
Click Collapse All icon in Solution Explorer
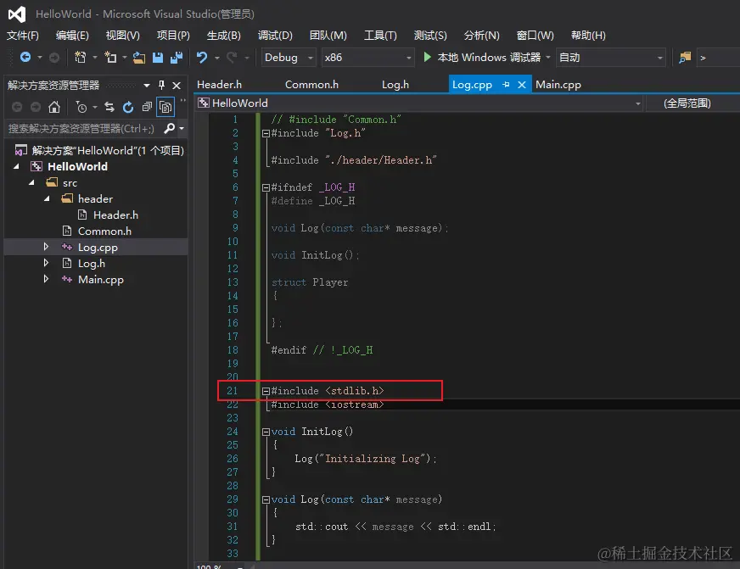pos(147,107)
